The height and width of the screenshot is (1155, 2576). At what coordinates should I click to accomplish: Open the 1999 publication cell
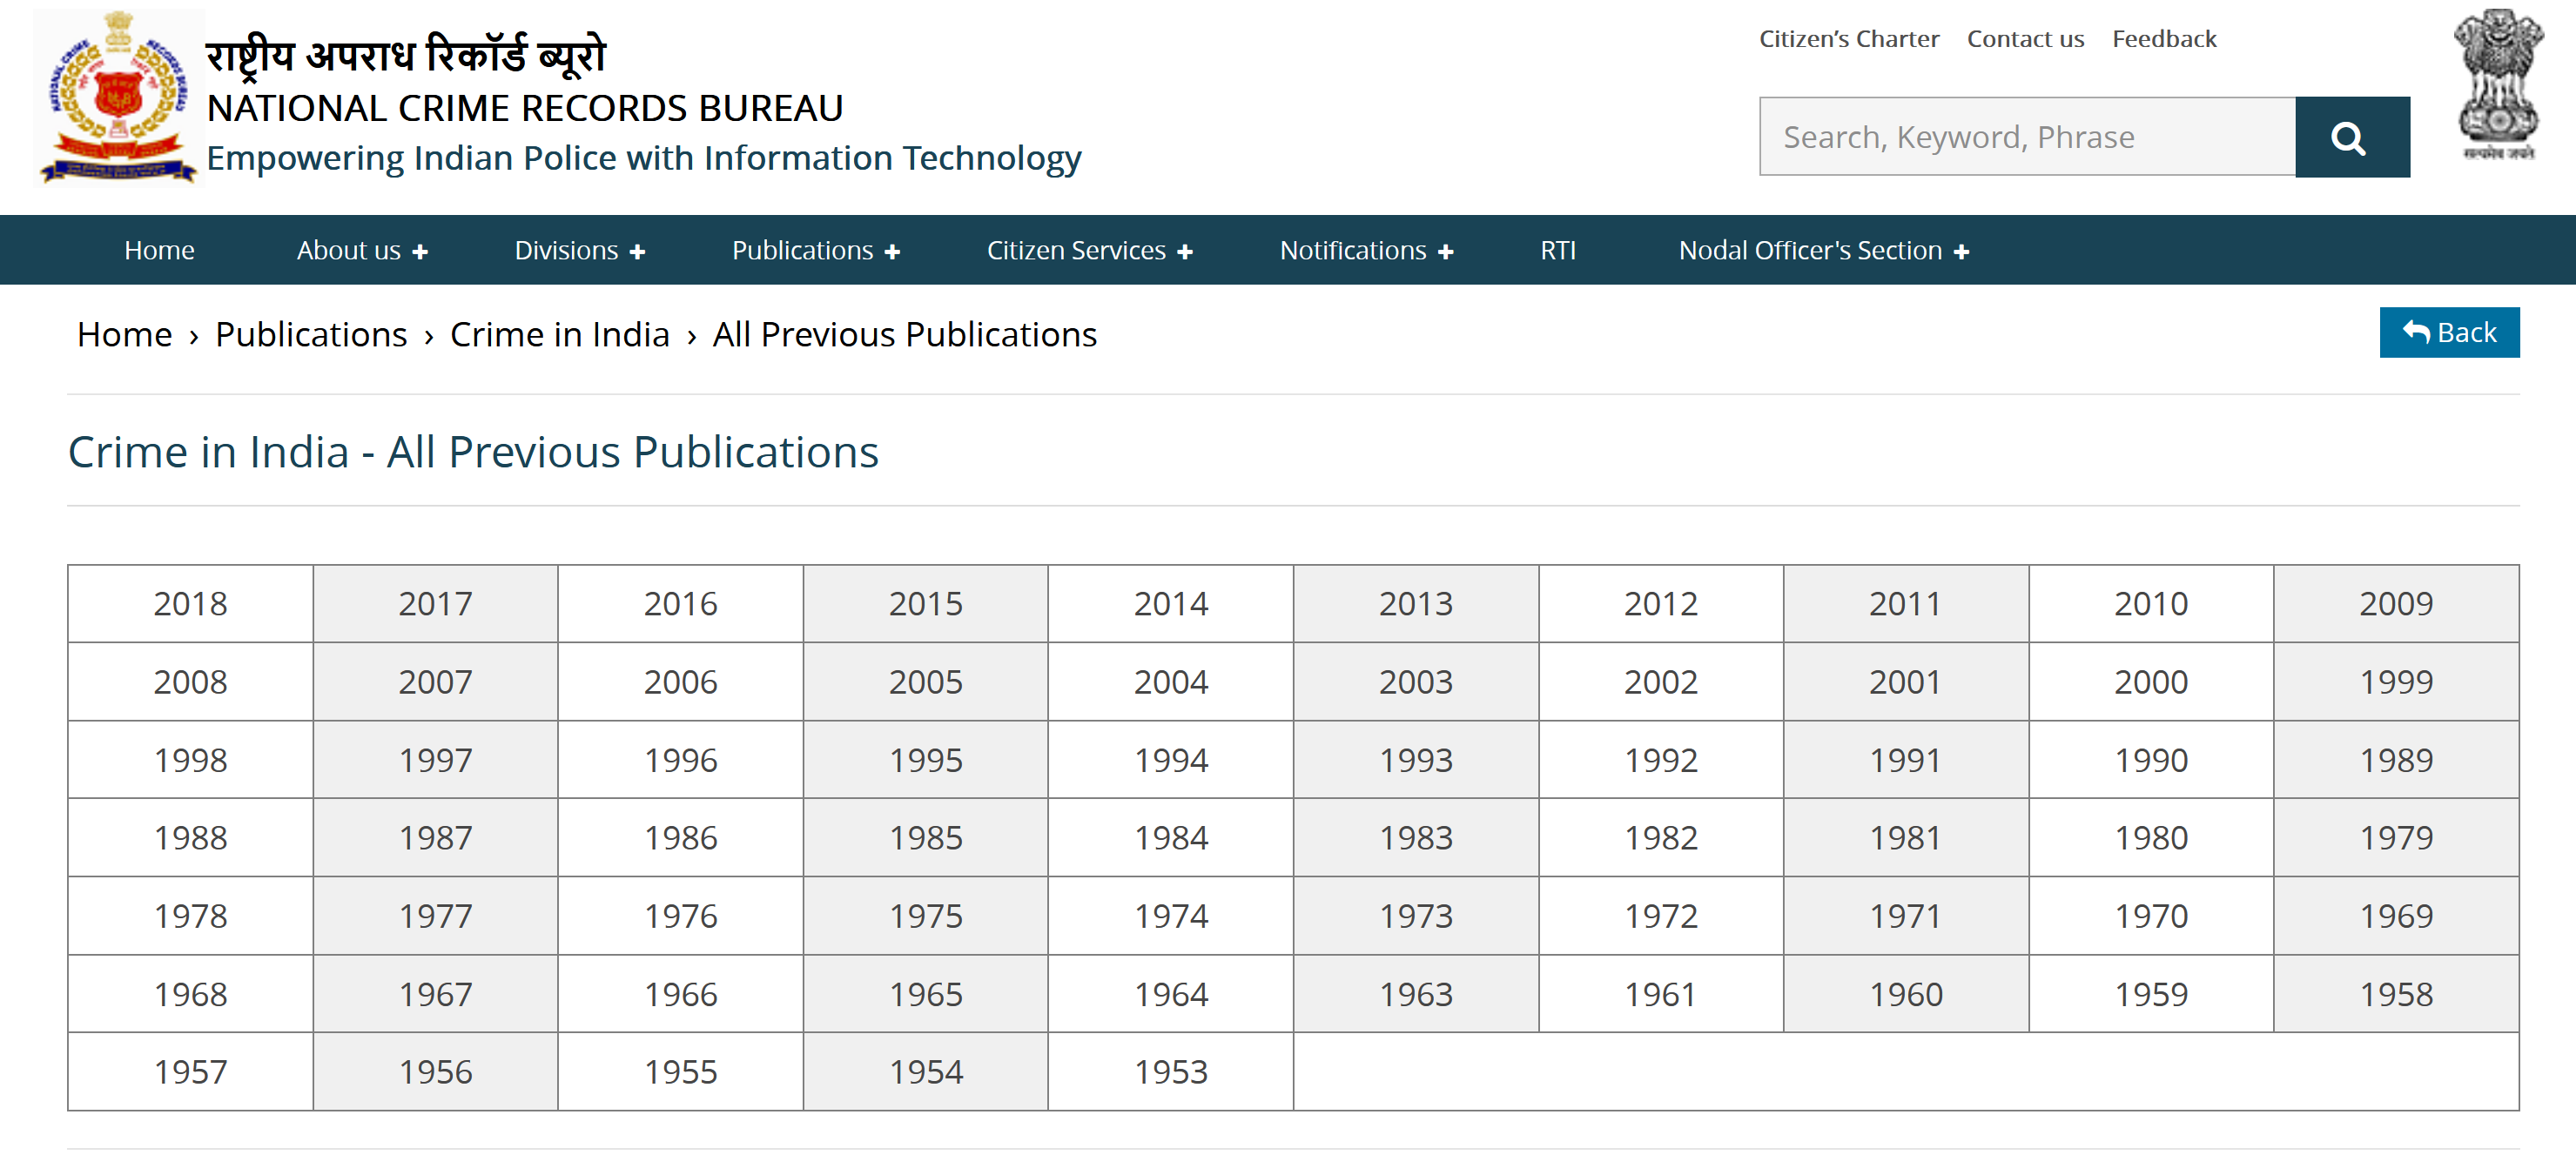click(2395, 682)
